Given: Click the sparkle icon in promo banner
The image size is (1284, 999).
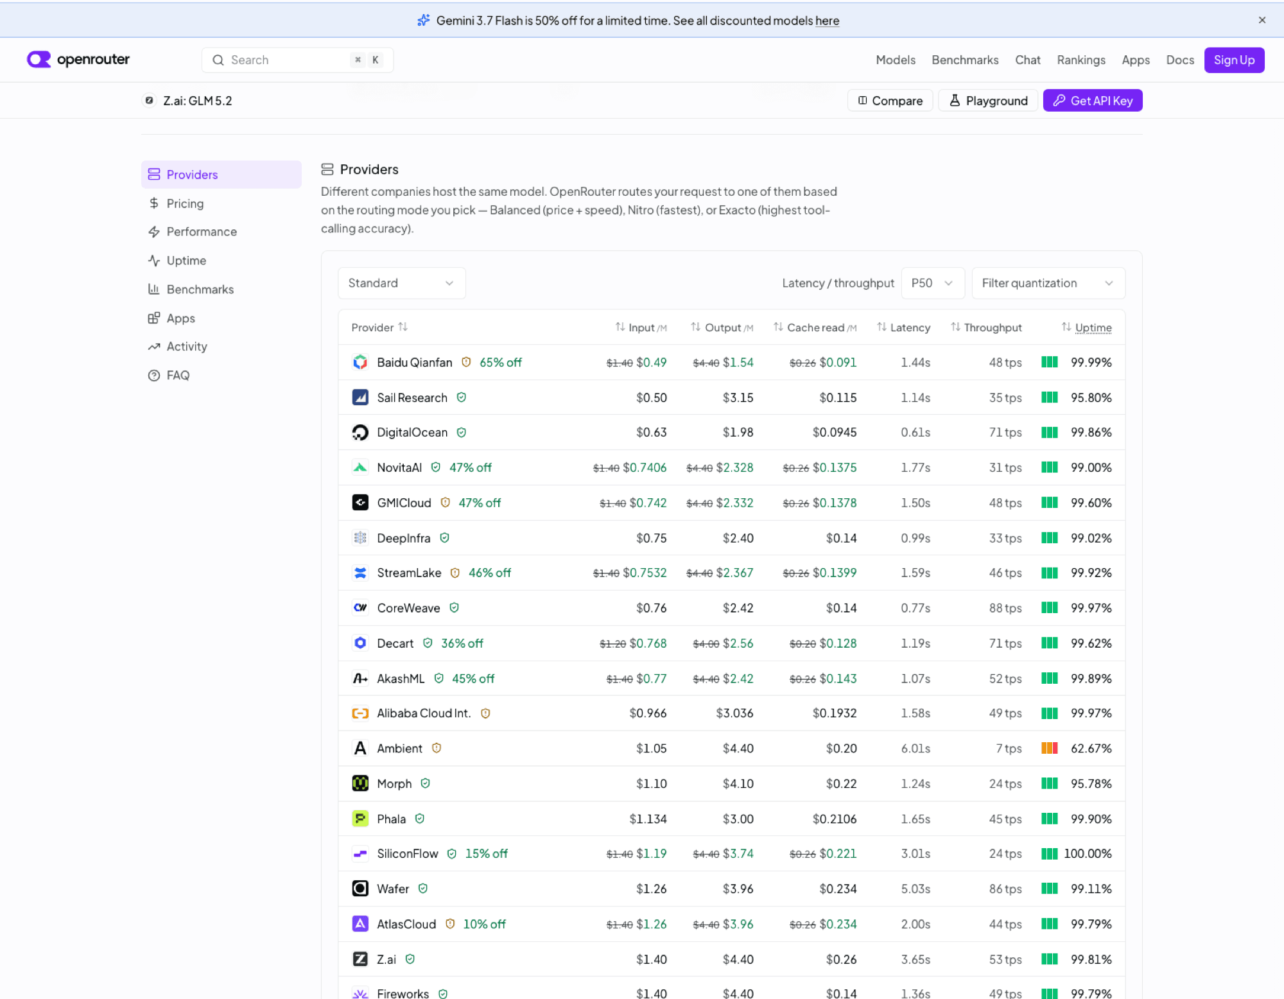Looking at the screenshot, I should (423, 21).
